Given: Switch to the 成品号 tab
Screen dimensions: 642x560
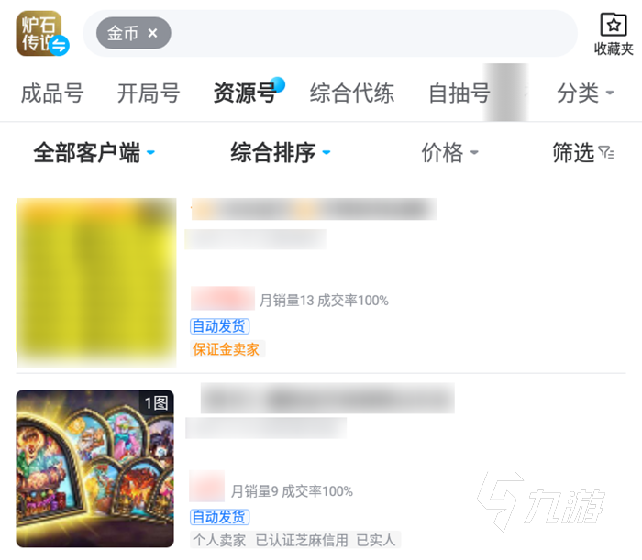Looking at the screenshot, I should click(x=52, y=93).
